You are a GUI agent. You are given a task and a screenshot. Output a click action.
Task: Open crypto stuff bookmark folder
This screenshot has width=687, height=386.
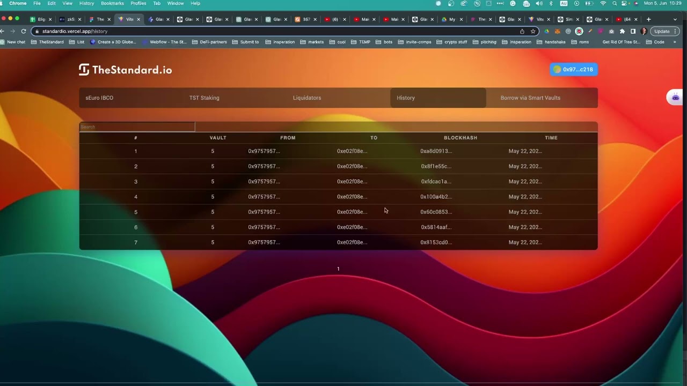click(452, 42)
